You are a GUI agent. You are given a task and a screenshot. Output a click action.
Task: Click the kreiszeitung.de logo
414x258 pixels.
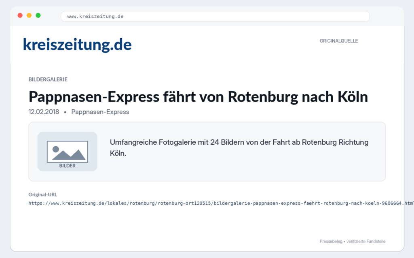click(77, 45)
